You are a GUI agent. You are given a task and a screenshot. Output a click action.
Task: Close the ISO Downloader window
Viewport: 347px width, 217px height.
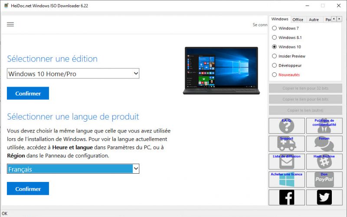point(339,6)
